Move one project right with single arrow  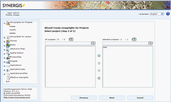click(x=99, y=63)
